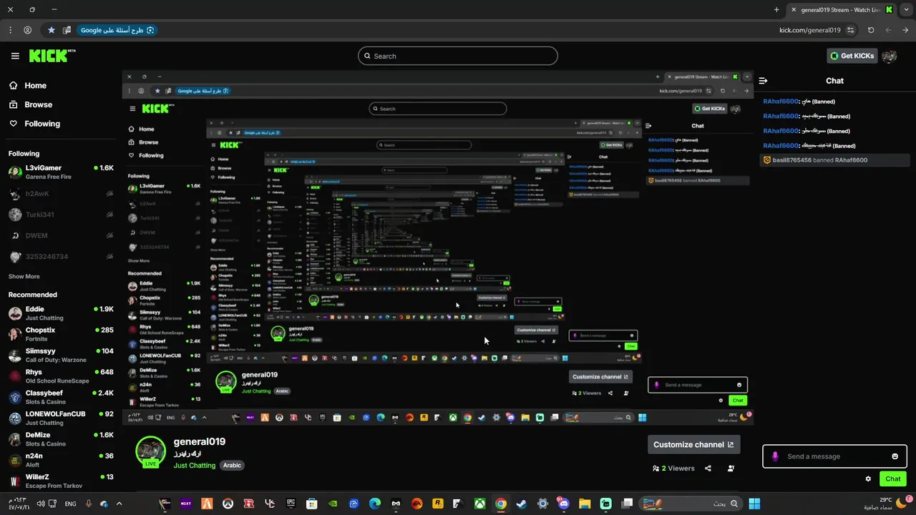Open Overwatch from the Windows taskbar
The height and width of the screenshot is (515, 916).
[228, 504]
